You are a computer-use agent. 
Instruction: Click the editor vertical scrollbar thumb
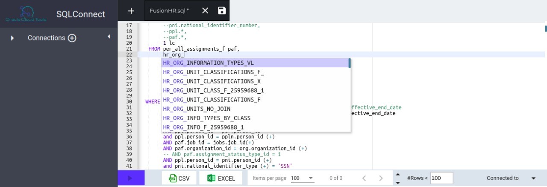click(546, 29)
